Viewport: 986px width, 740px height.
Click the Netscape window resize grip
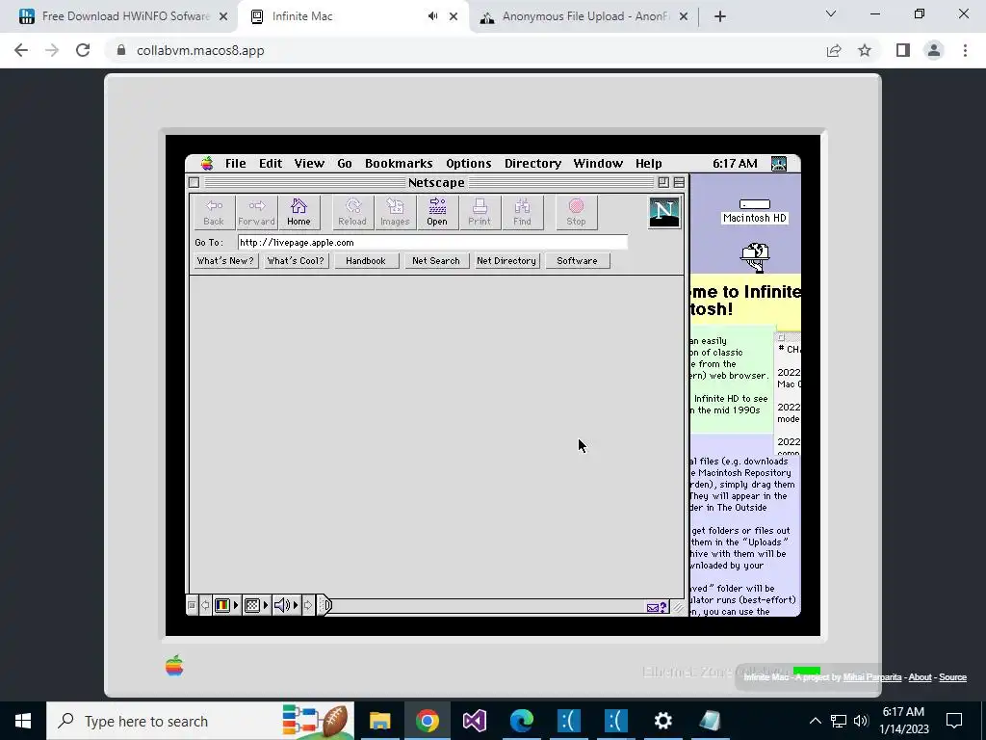678,607
